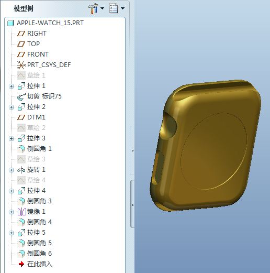Viewport: 270px width, 273px height.
Task: Select the 拉伸 1 label
Action: (x=36, y=86)
